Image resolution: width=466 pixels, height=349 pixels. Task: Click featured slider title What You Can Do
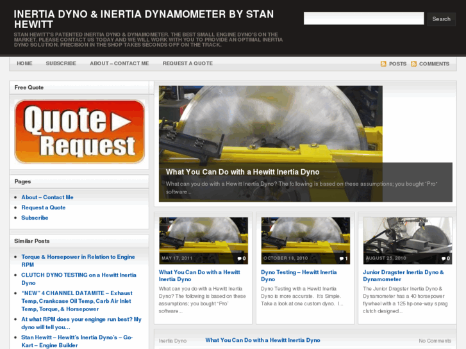tap(242, 172)
